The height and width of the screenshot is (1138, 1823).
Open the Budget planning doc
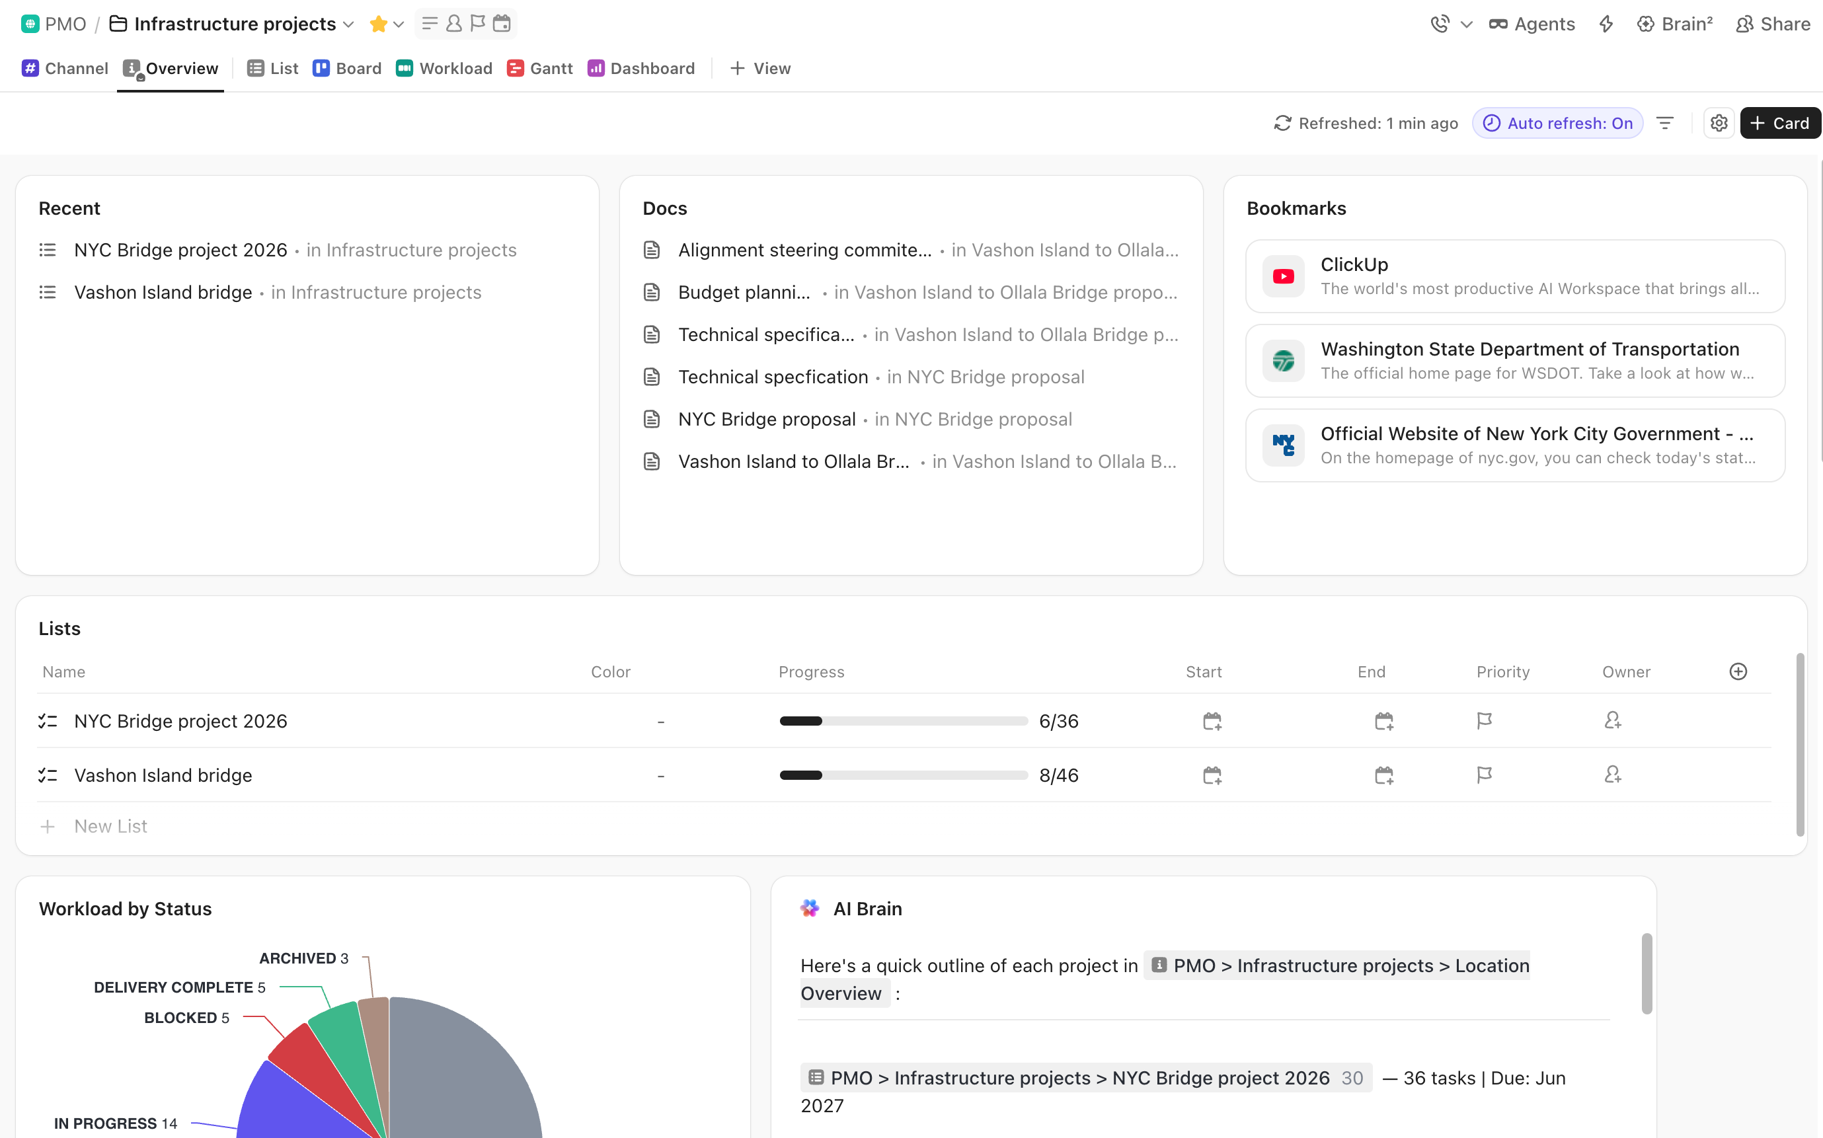click(744, 292)
